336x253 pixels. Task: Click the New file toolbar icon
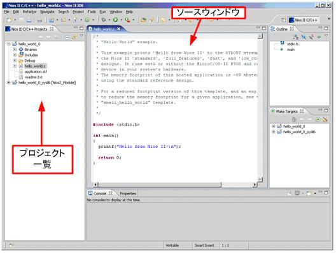pos(9,20)
